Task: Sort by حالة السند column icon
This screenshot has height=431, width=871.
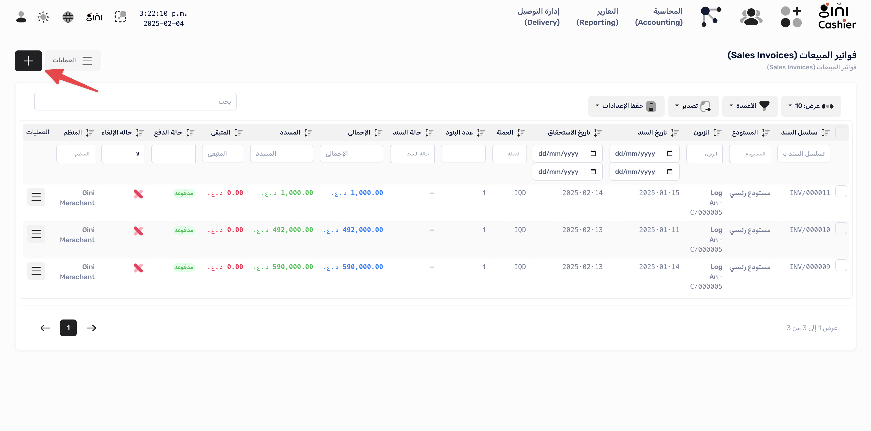Action: pyautogui.click(x=429, y=133)
